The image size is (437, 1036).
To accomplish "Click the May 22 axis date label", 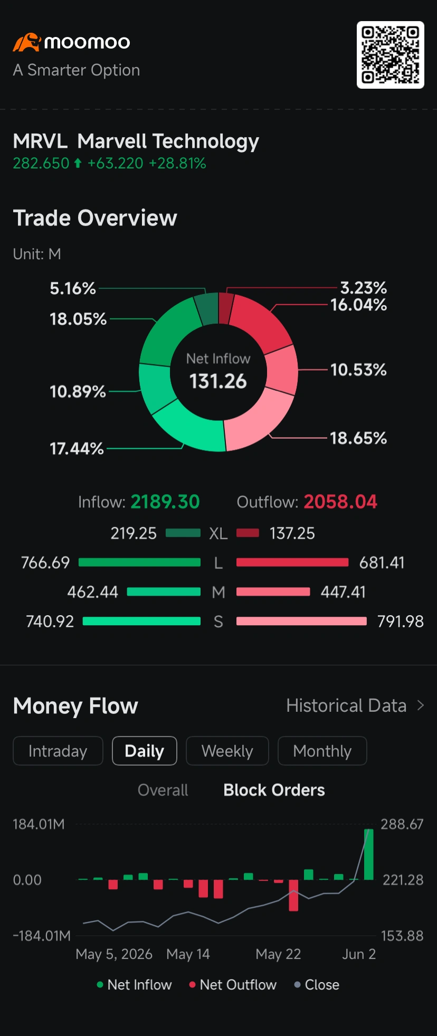I will point(278,954).
